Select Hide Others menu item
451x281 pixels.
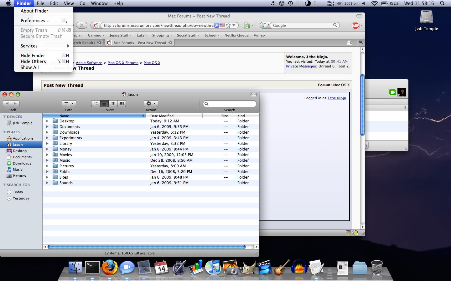(x=44, y=62)
